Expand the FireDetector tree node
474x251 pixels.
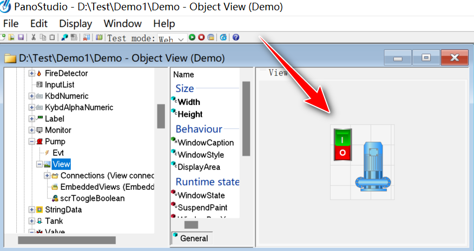(x=31, y=73)
